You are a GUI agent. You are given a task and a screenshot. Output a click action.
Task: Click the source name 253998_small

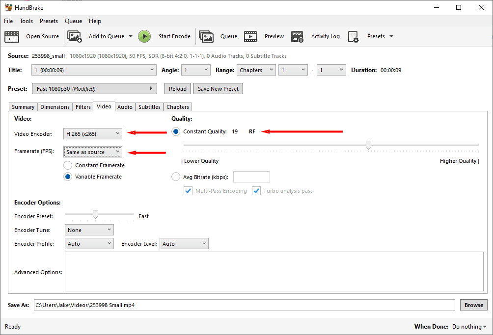click(x=48, y=56)
